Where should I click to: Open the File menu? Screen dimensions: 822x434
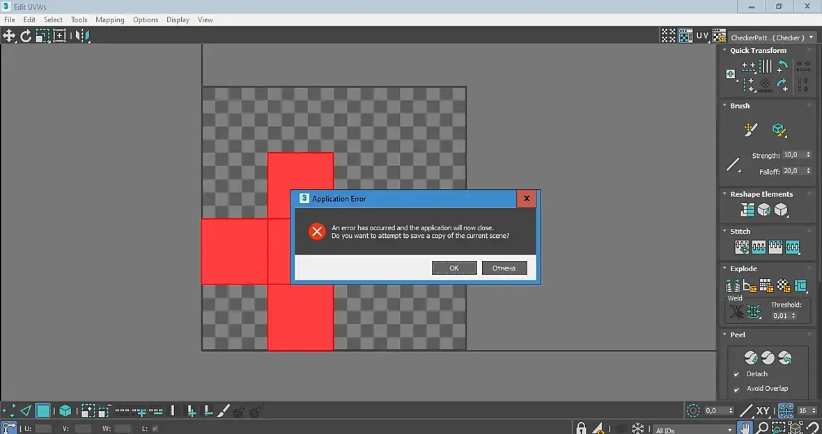click(x=10, y=19)
